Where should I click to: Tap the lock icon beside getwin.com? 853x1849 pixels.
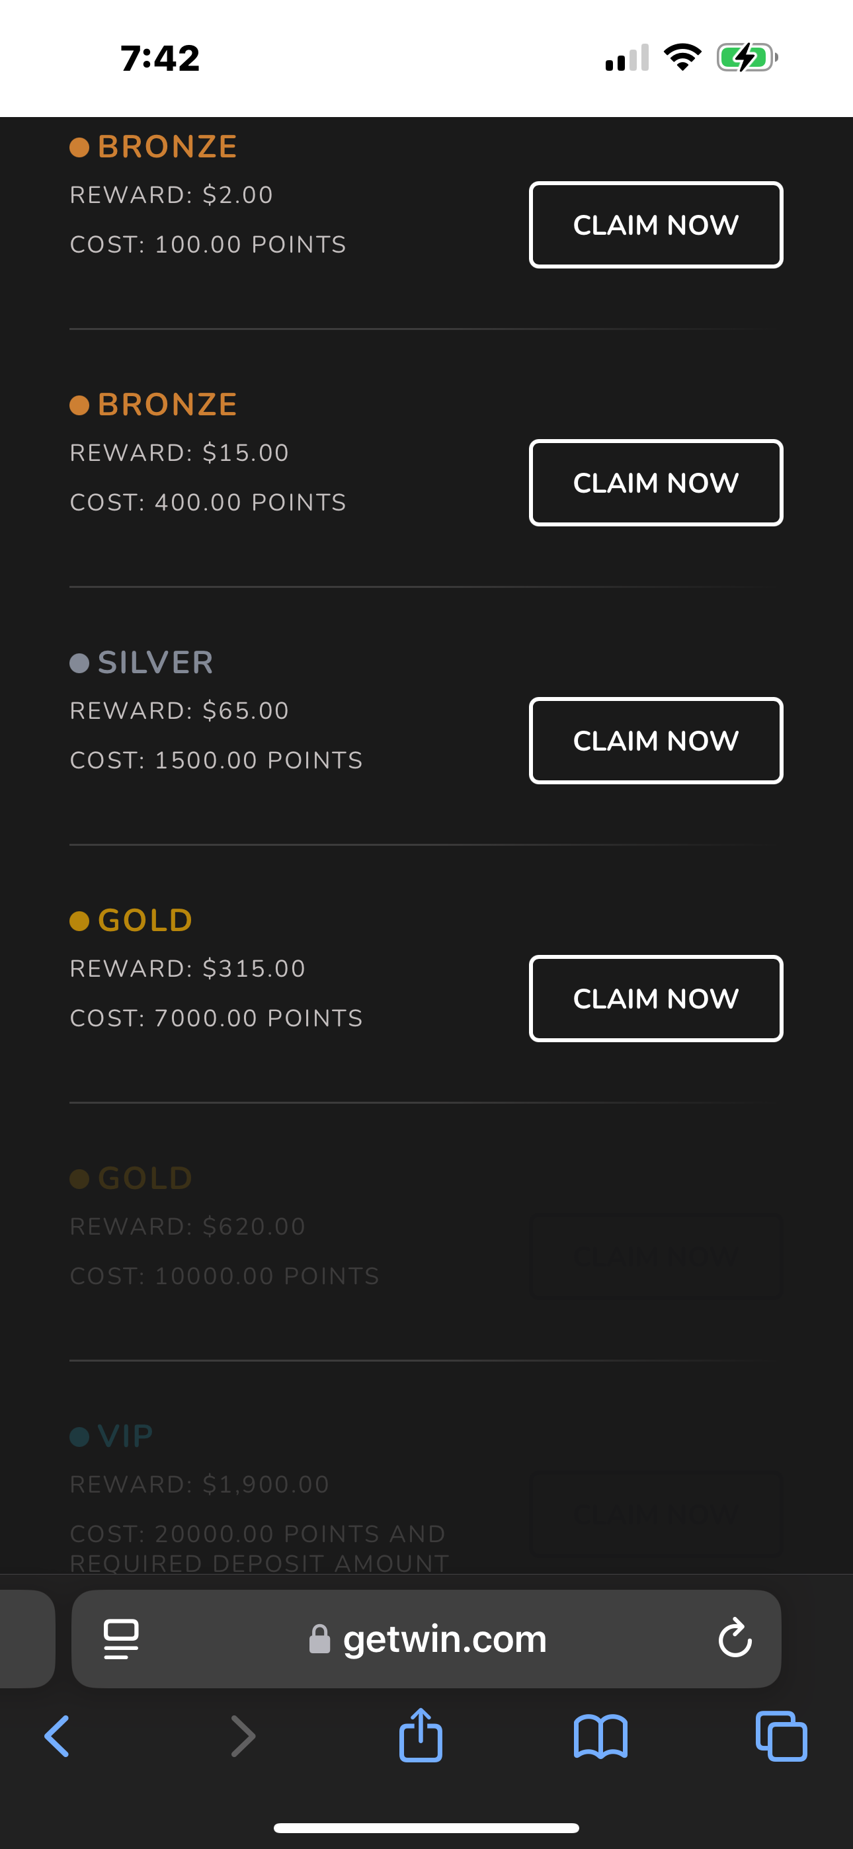click(x=319, y=1639)
